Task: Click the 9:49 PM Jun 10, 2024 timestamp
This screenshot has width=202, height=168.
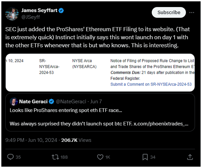Action: point(31,140)
